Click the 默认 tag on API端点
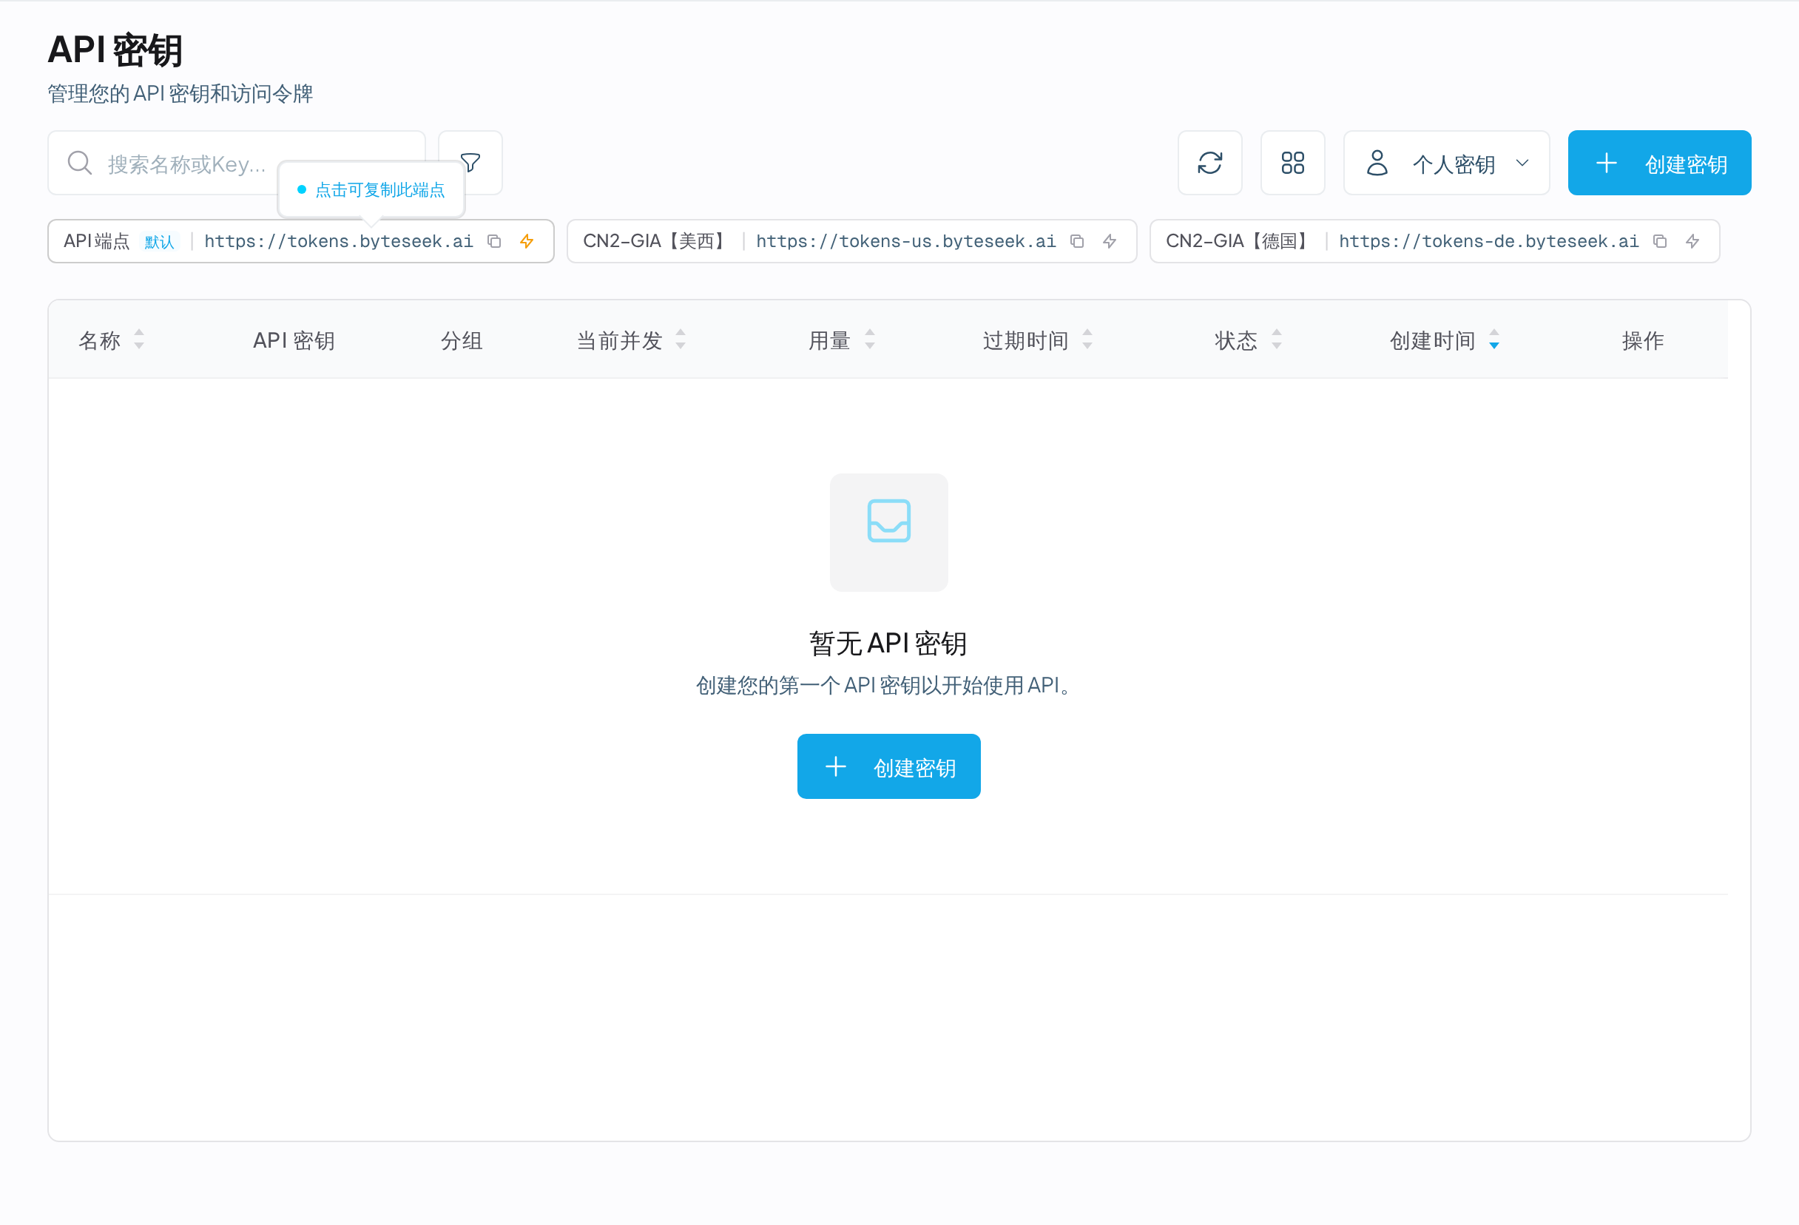The image size is (1799, 1225). 160,243
